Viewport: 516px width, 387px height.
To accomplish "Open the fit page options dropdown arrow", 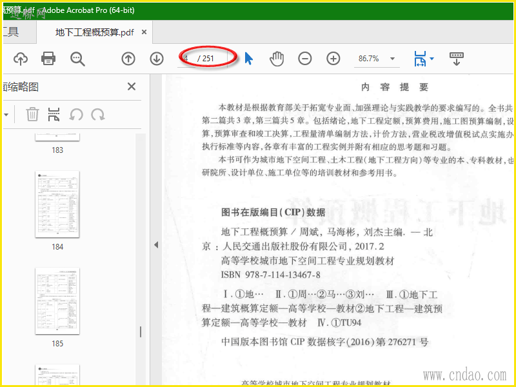I will pyautogui.click(x=432, y=59).
